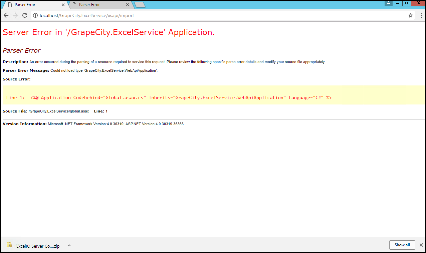This screenshot has height=253, width=426.
Task: Open a new browser tab
Action: point(140,5)
